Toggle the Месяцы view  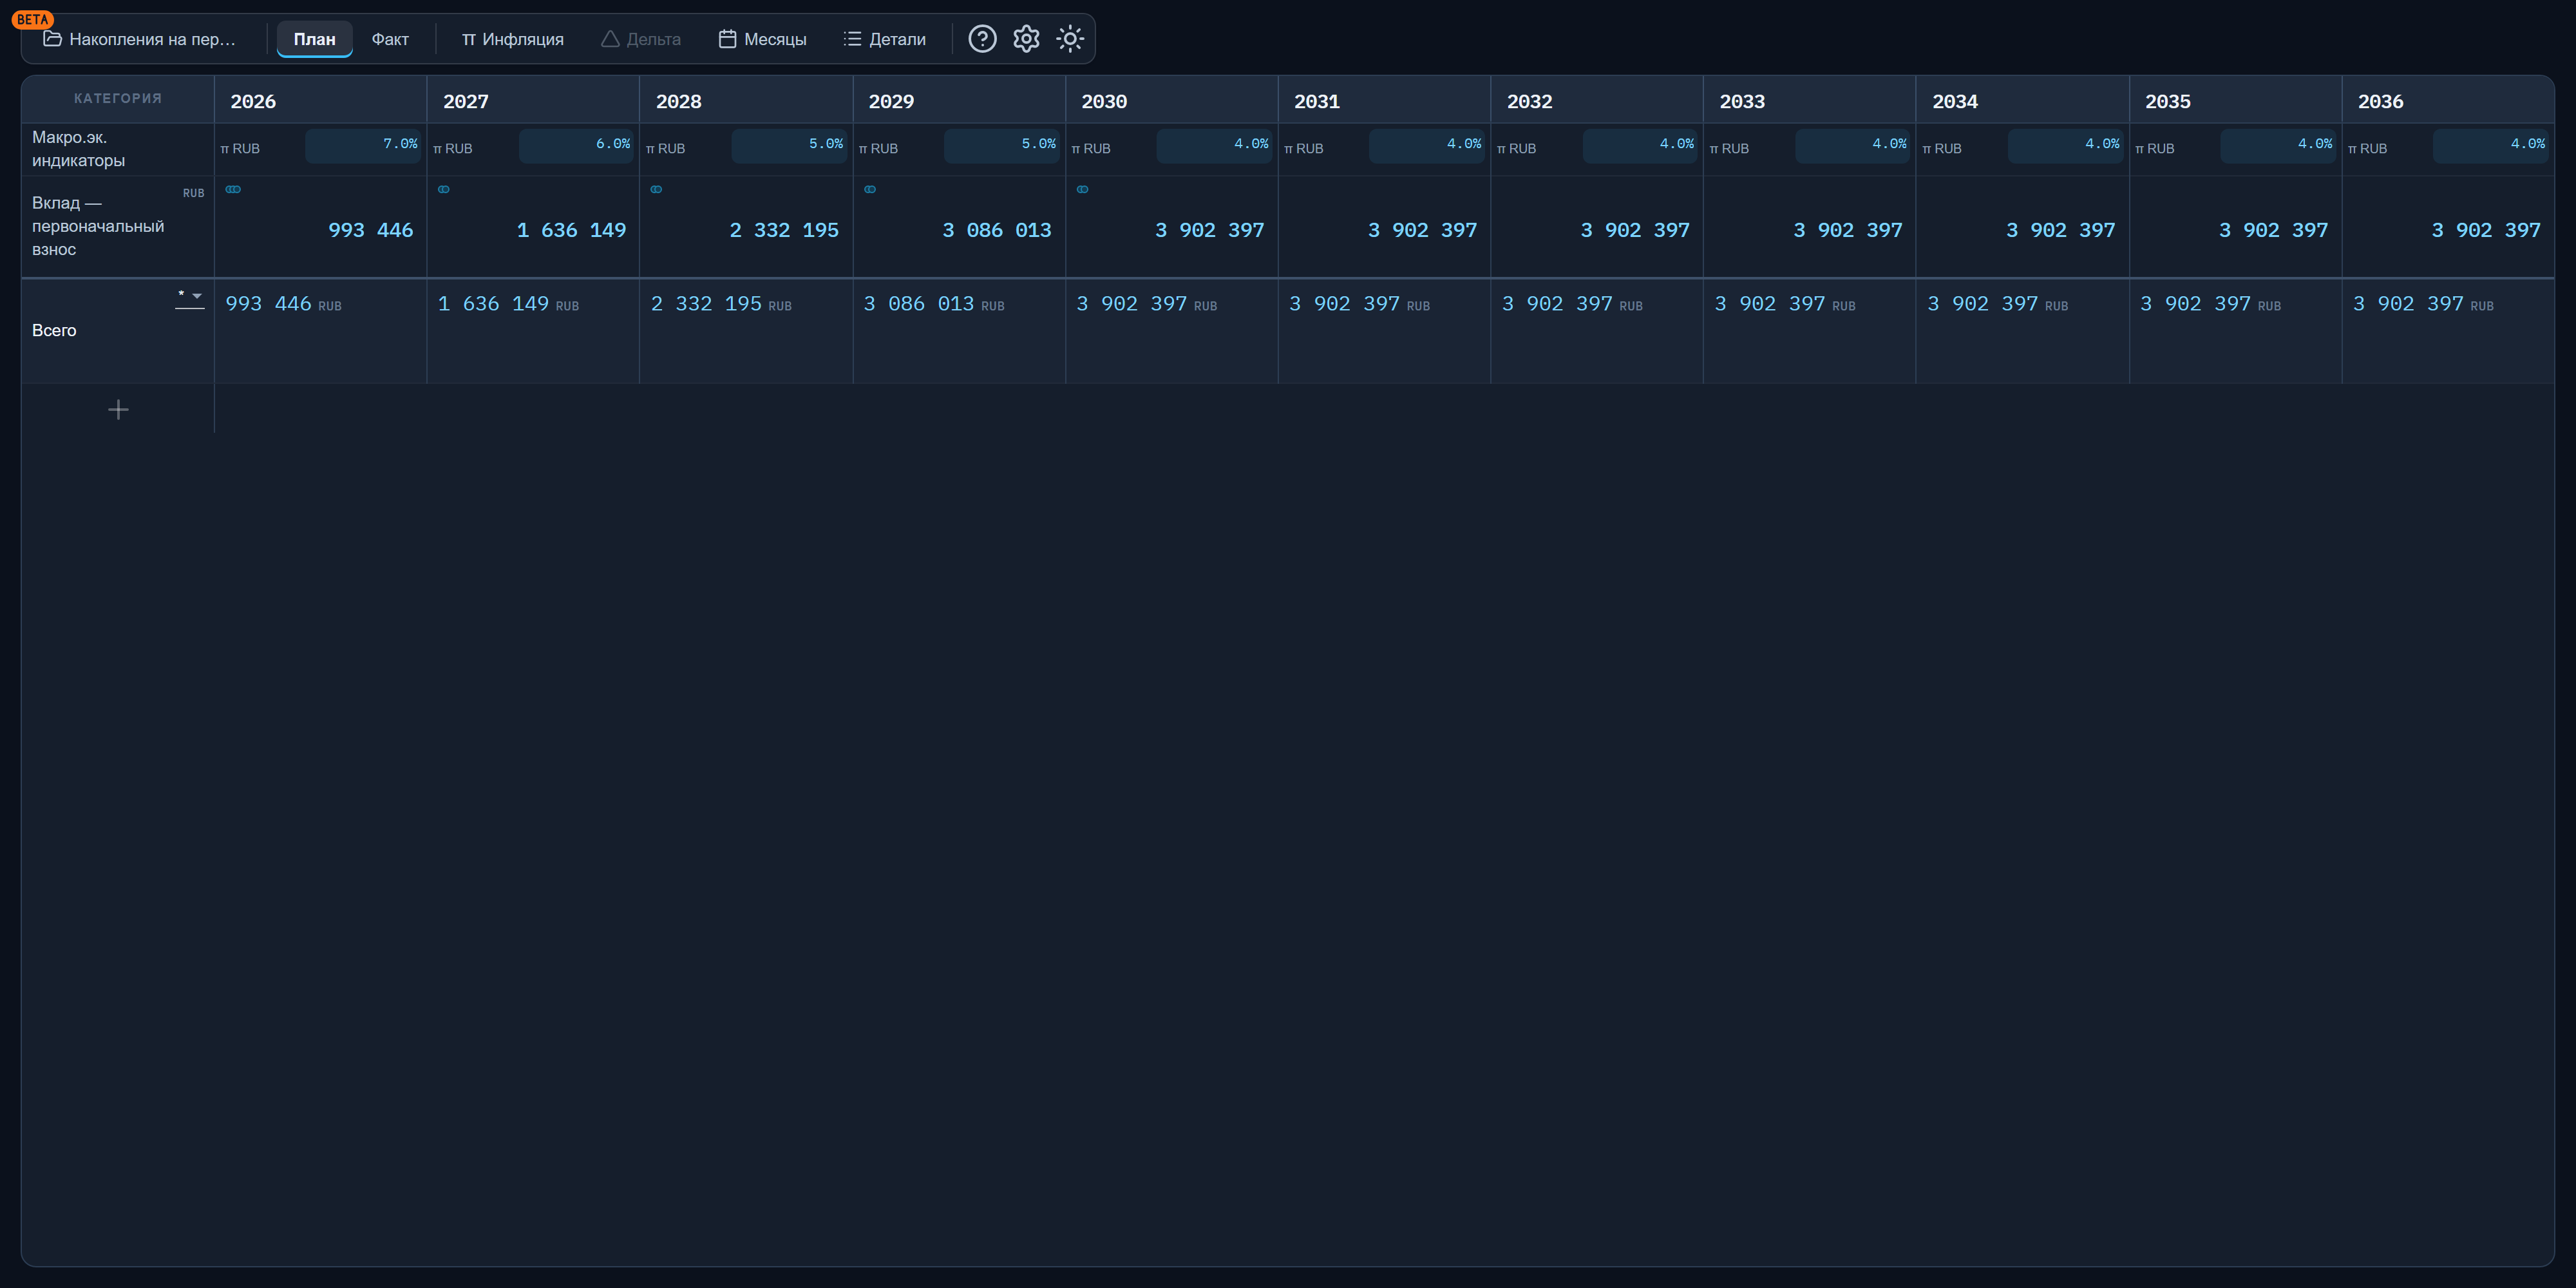(763, 39)
